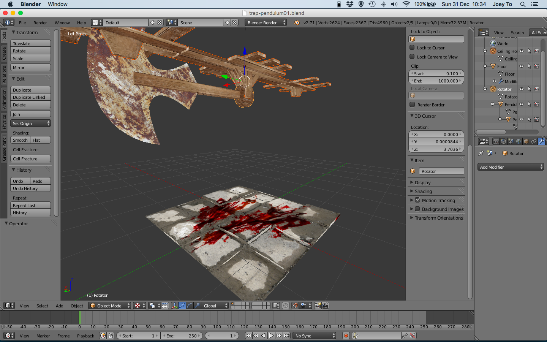This screenshot has height=342, width=547.
Task: Enable Lock Camera to View checkbox
Action: tap(412, 57)
